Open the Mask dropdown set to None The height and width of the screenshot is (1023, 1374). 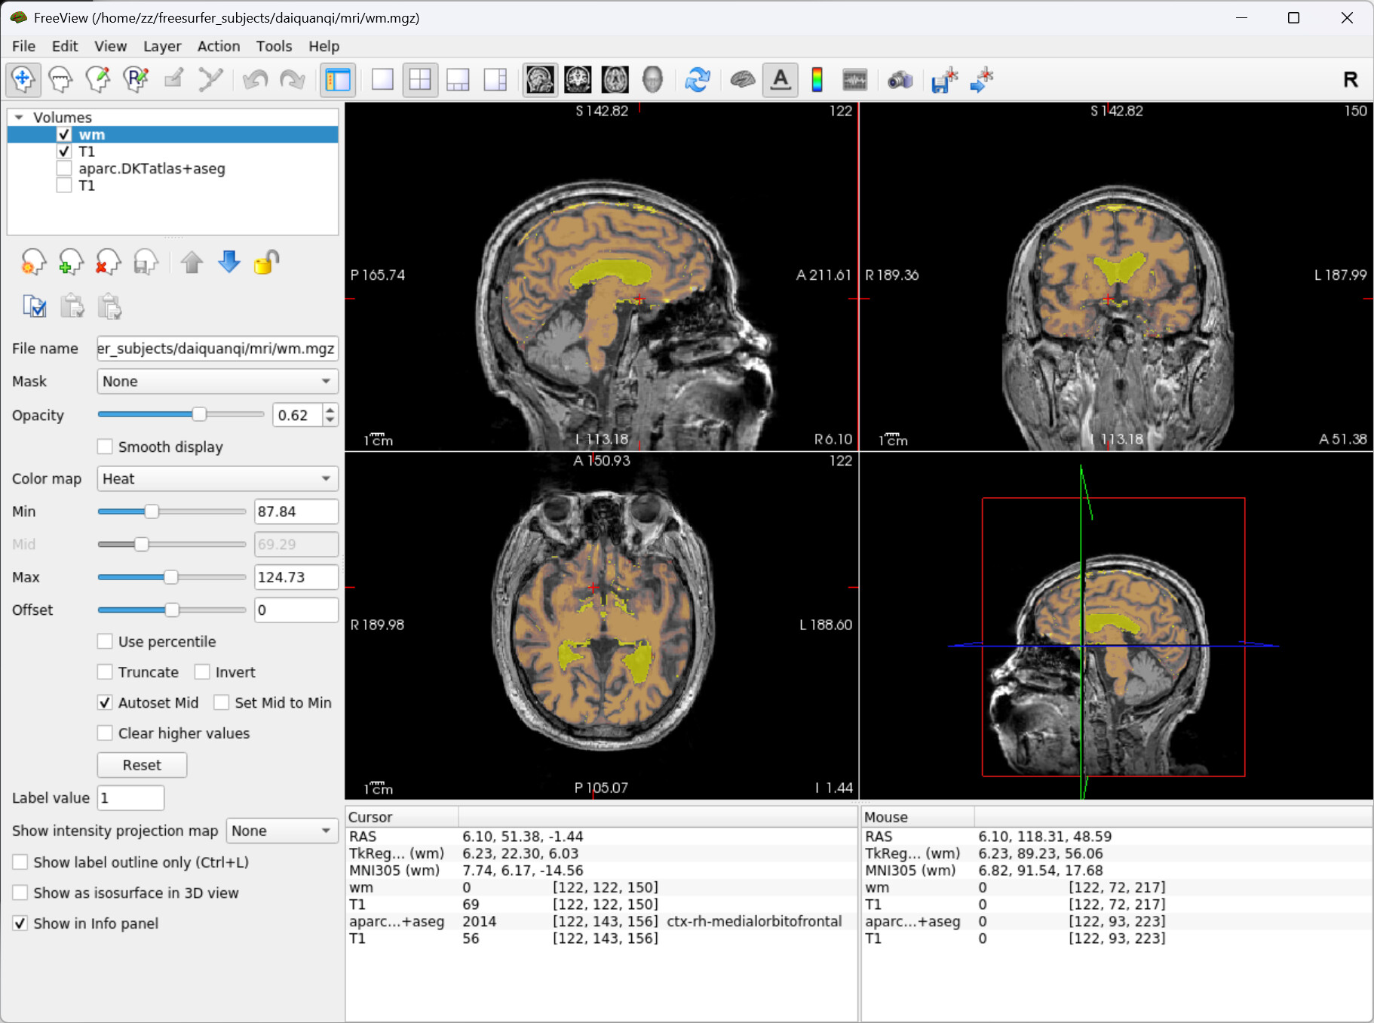(217, 381)
